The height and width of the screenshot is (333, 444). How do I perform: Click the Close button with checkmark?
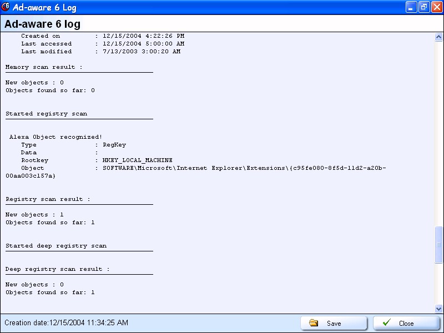[x=406, y=323]
